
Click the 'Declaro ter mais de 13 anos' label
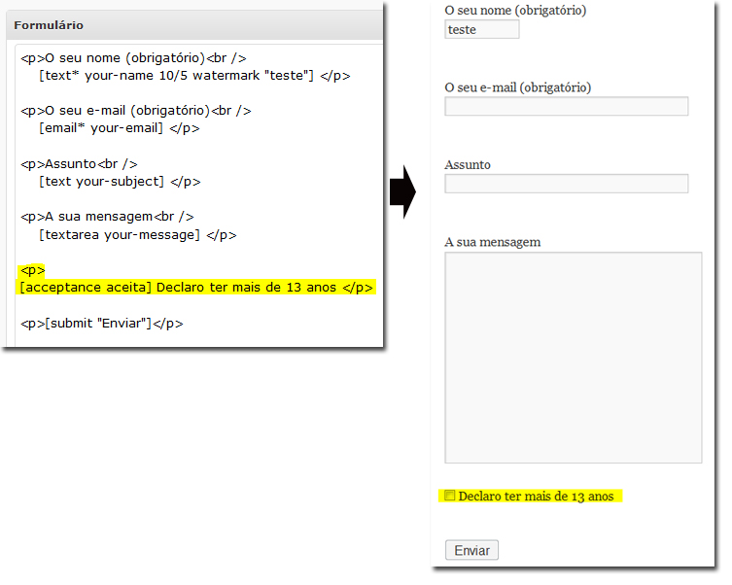[536, 497]
